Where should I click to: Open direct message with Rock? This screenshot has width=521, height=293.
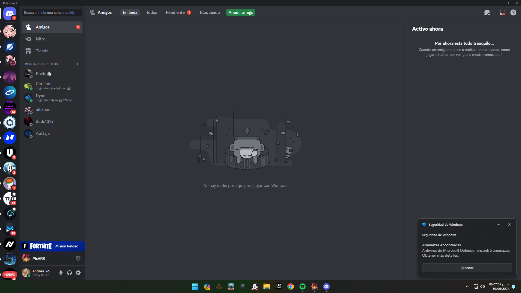click(52, 74)
